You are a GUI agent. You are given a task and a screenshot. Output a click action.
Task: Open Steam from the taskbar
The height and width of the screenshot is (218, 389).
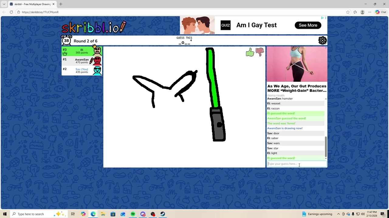click(x=163, y=214)
